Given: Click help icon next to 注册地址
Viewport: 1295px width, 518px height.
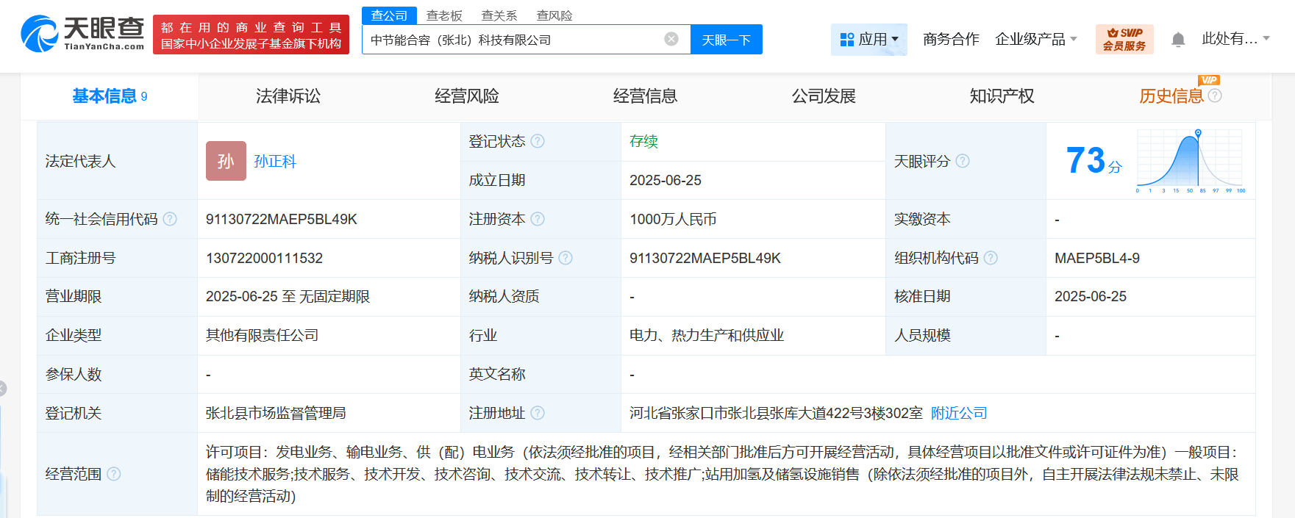Looking at the screenshot, I should [x=538, y=413].
